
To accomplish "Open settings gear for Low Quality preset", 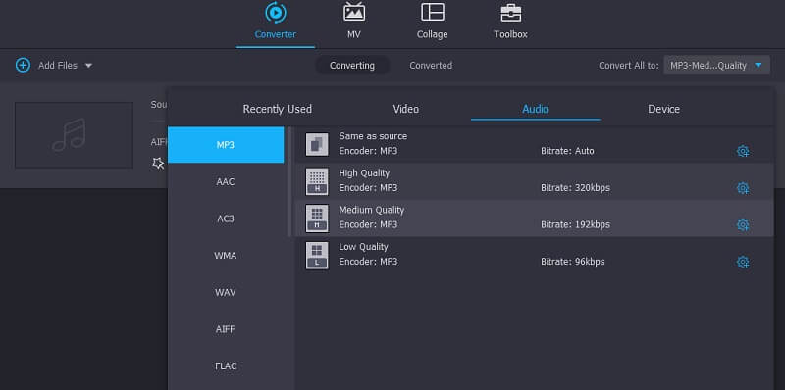I will coord(743,262).
